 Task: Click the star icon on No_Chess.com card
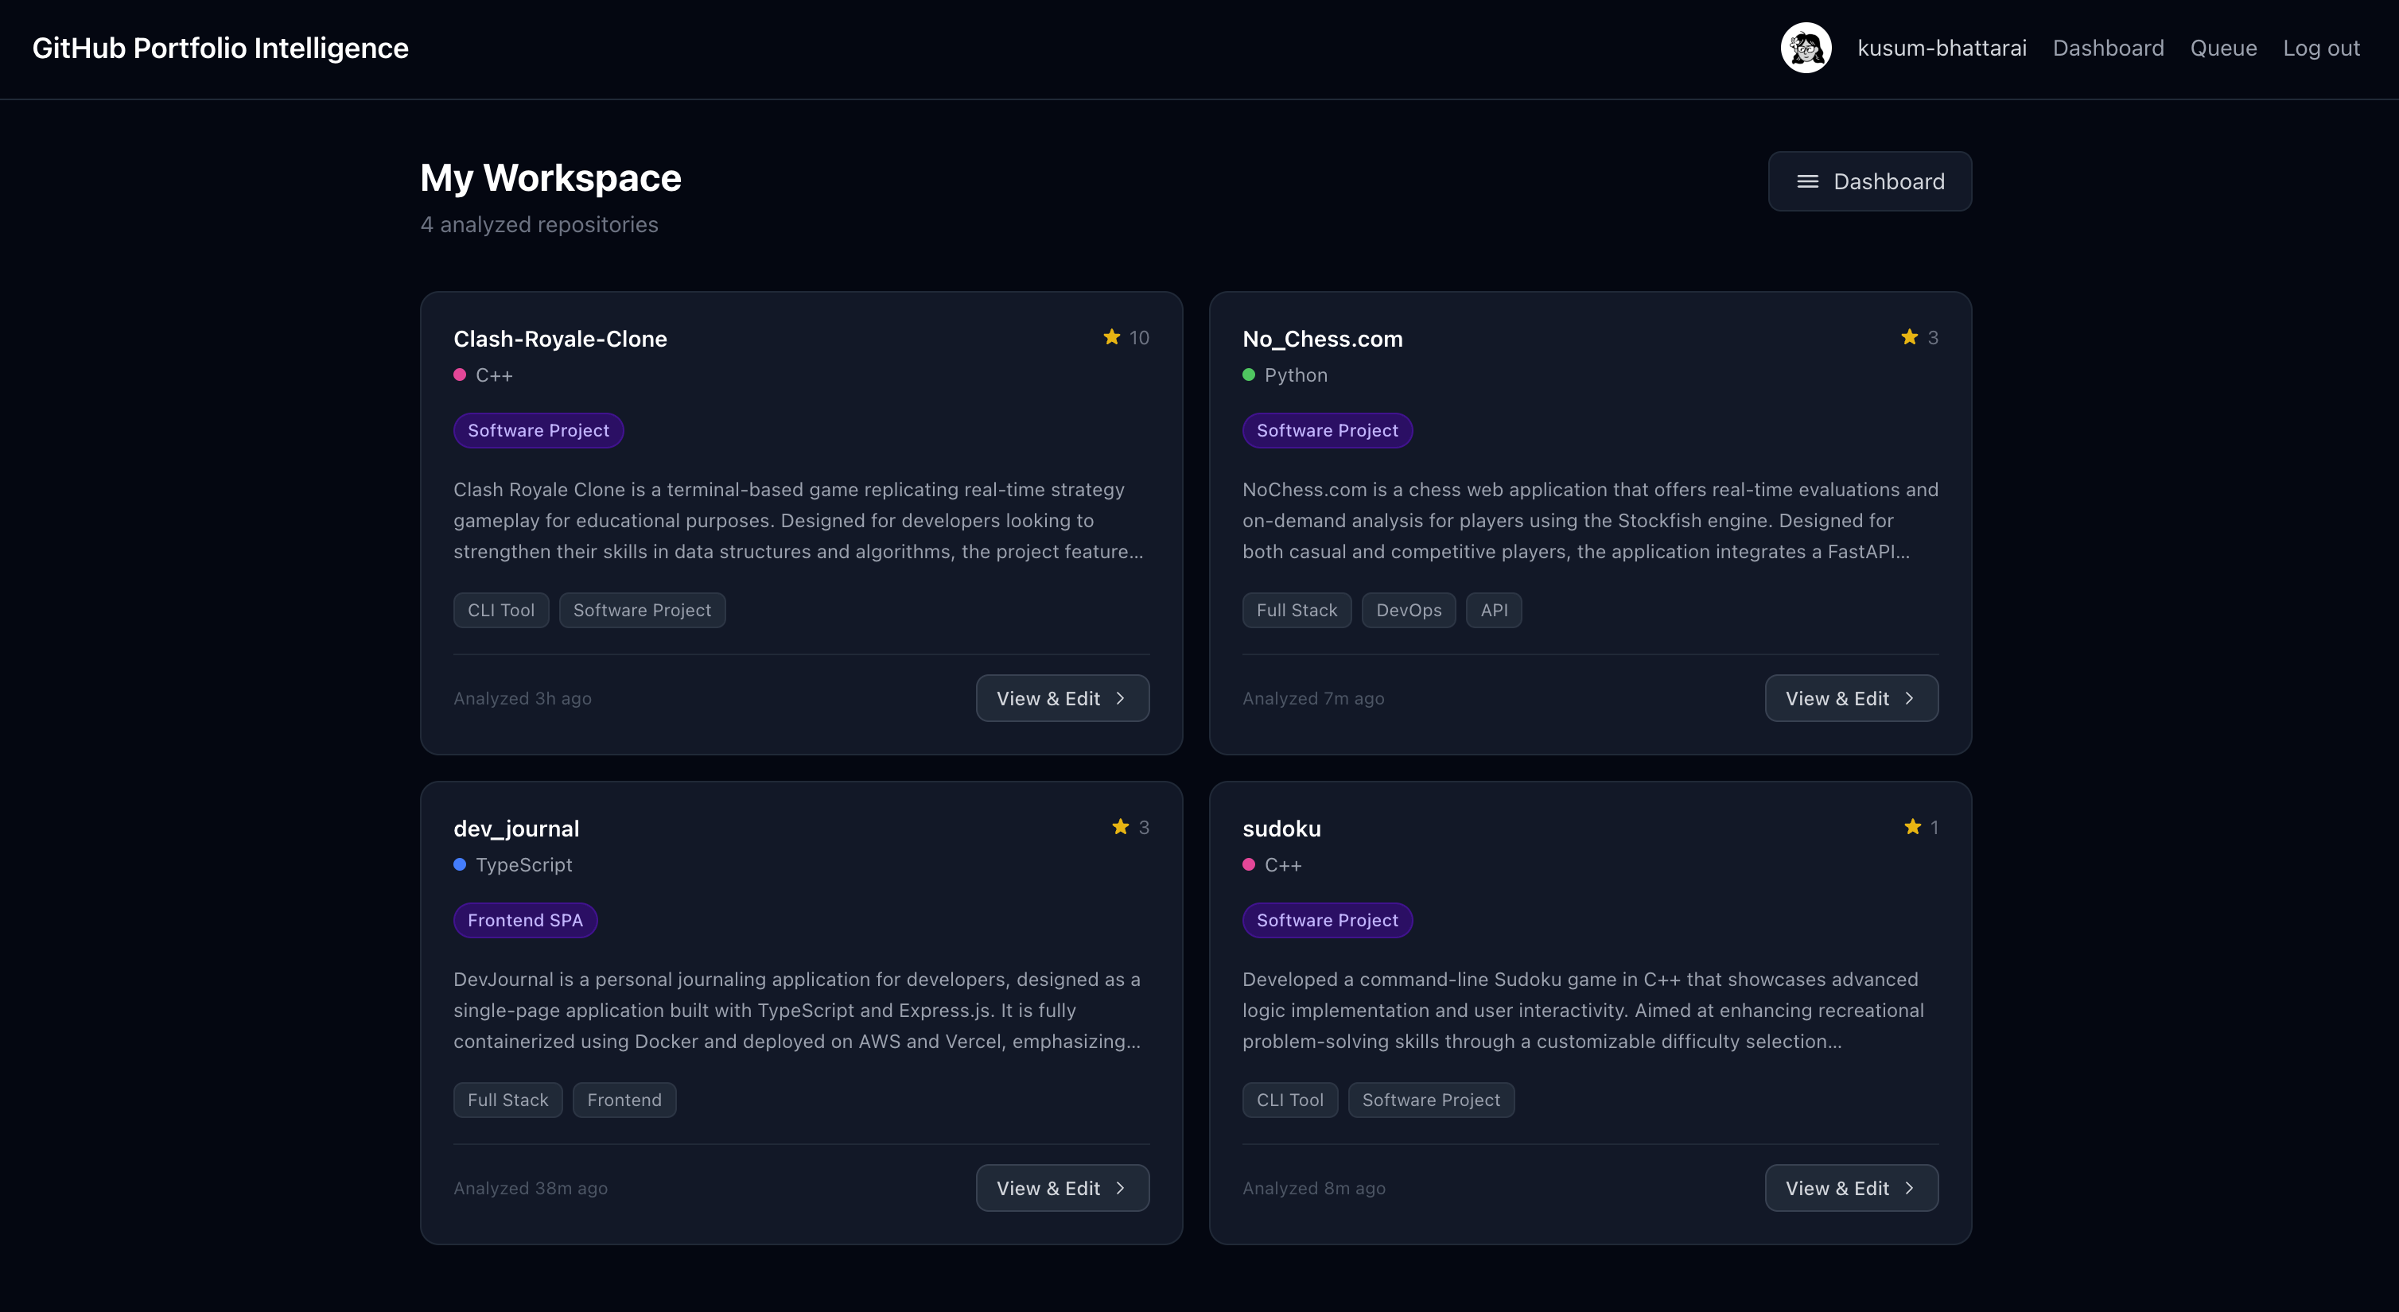[1909, 337]
